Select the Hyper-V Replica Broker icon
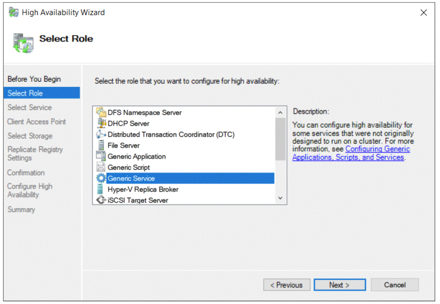 coord(100,189)
